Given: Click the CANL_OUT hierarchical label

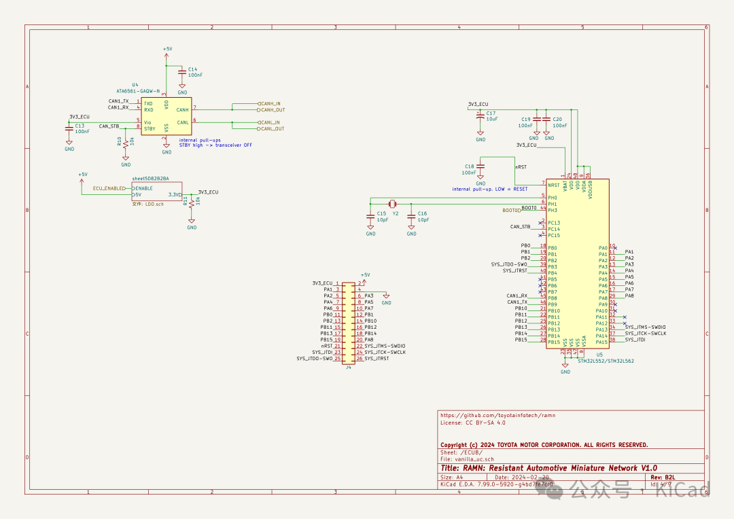Looking at the screenshot, I should pyautogui.click(x=270, y=128).
